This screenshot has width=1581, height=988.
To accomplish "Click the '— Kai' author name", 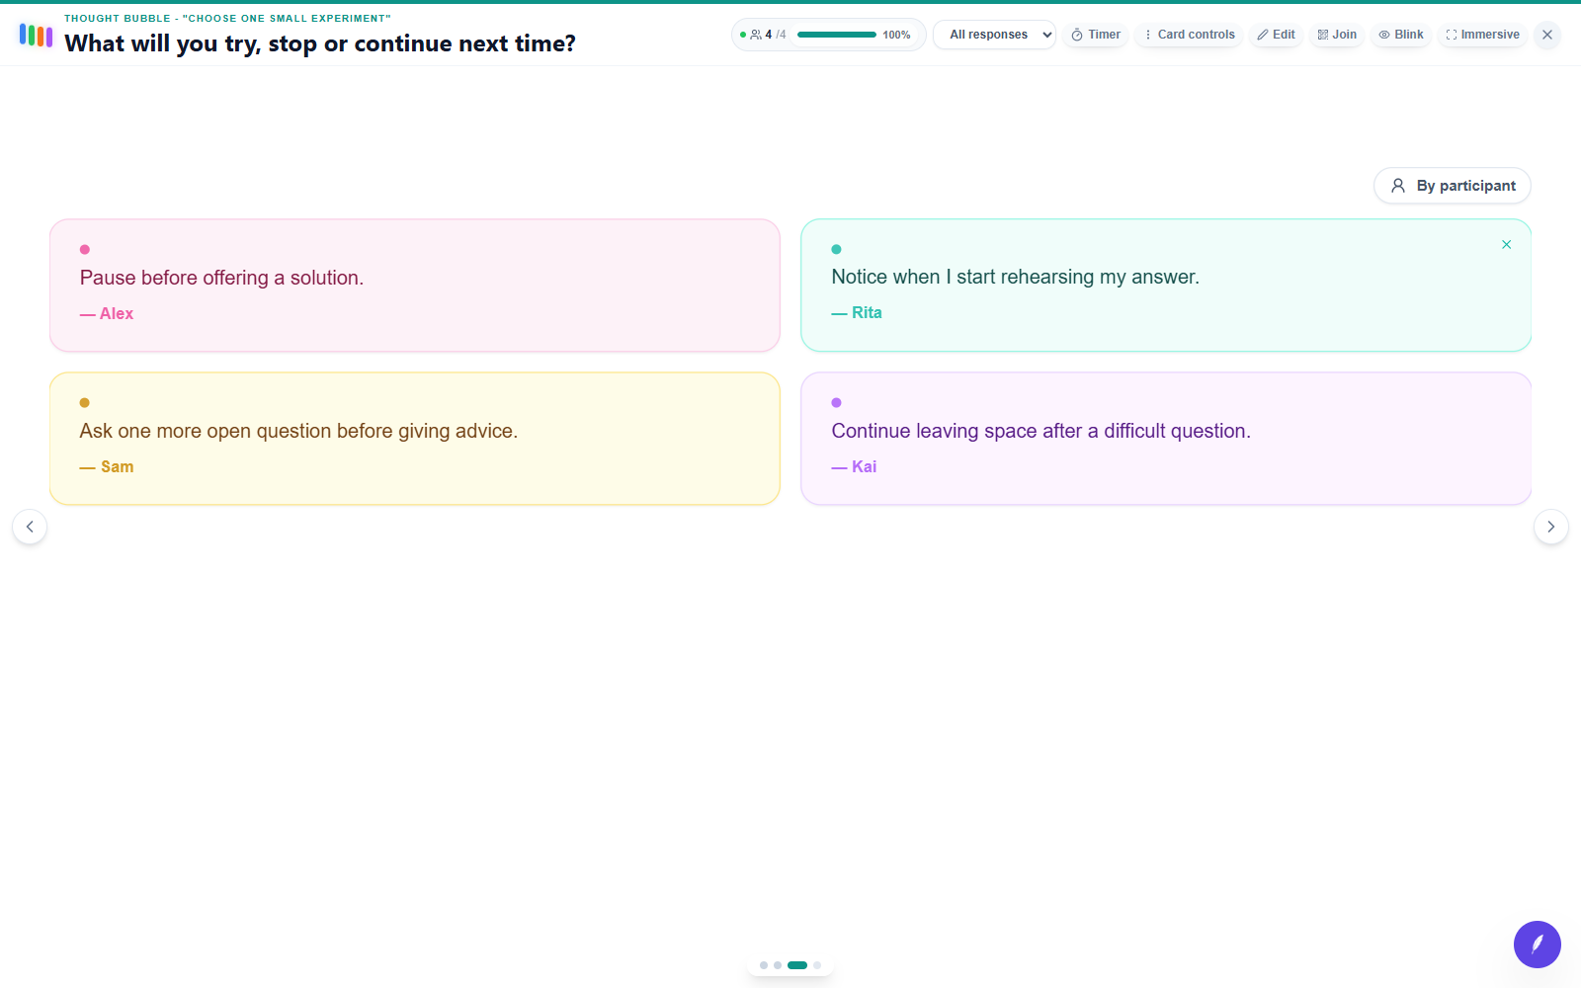I will click(854, 466).
